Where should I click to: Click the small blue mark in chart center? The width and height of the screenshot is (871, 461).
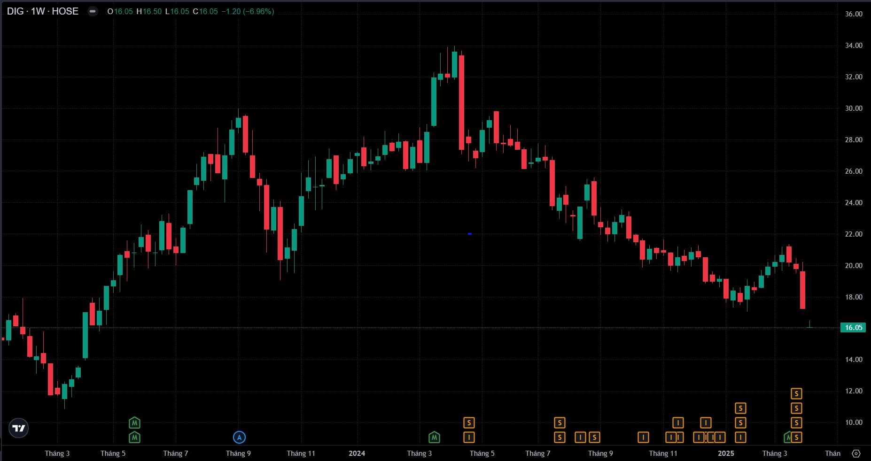point(470,234)
